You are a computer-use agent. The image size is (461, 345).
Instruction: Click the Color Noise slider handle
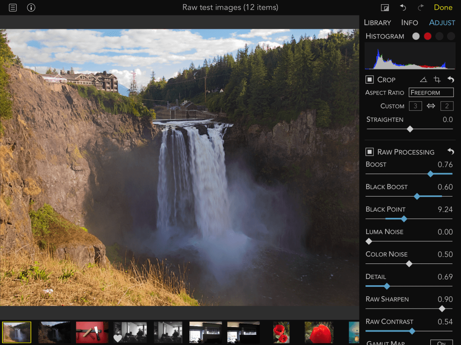click(x=409, y=264)
